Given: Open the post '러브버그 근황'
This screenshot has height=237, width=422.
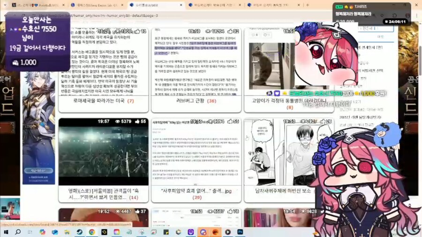Looking at the screenshot, I should [x=191, y=101].
